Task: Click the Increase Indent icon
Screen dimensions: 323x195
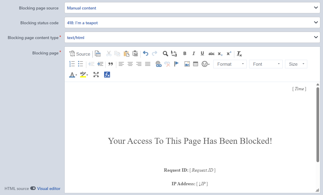Action: [x=100, y=64]
